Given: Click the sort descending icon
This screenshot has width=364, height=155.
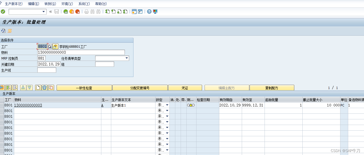Looking at the screenshot, I should pos(29,87).
